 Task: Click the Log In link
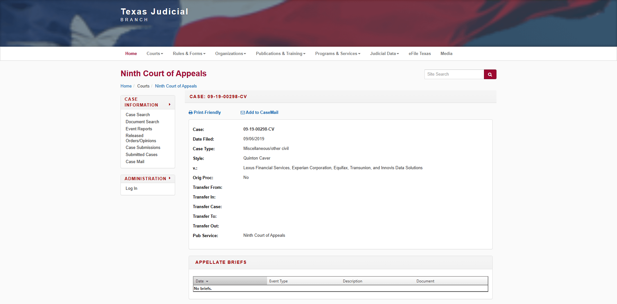pyautogui.click(x=131, y=189)
